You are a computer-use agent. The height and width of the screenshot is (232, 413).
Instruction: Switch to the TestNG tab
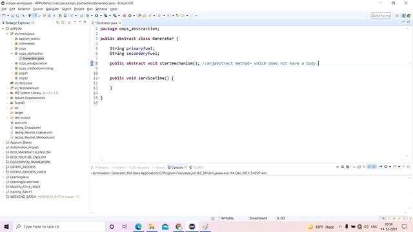[196, 168]
